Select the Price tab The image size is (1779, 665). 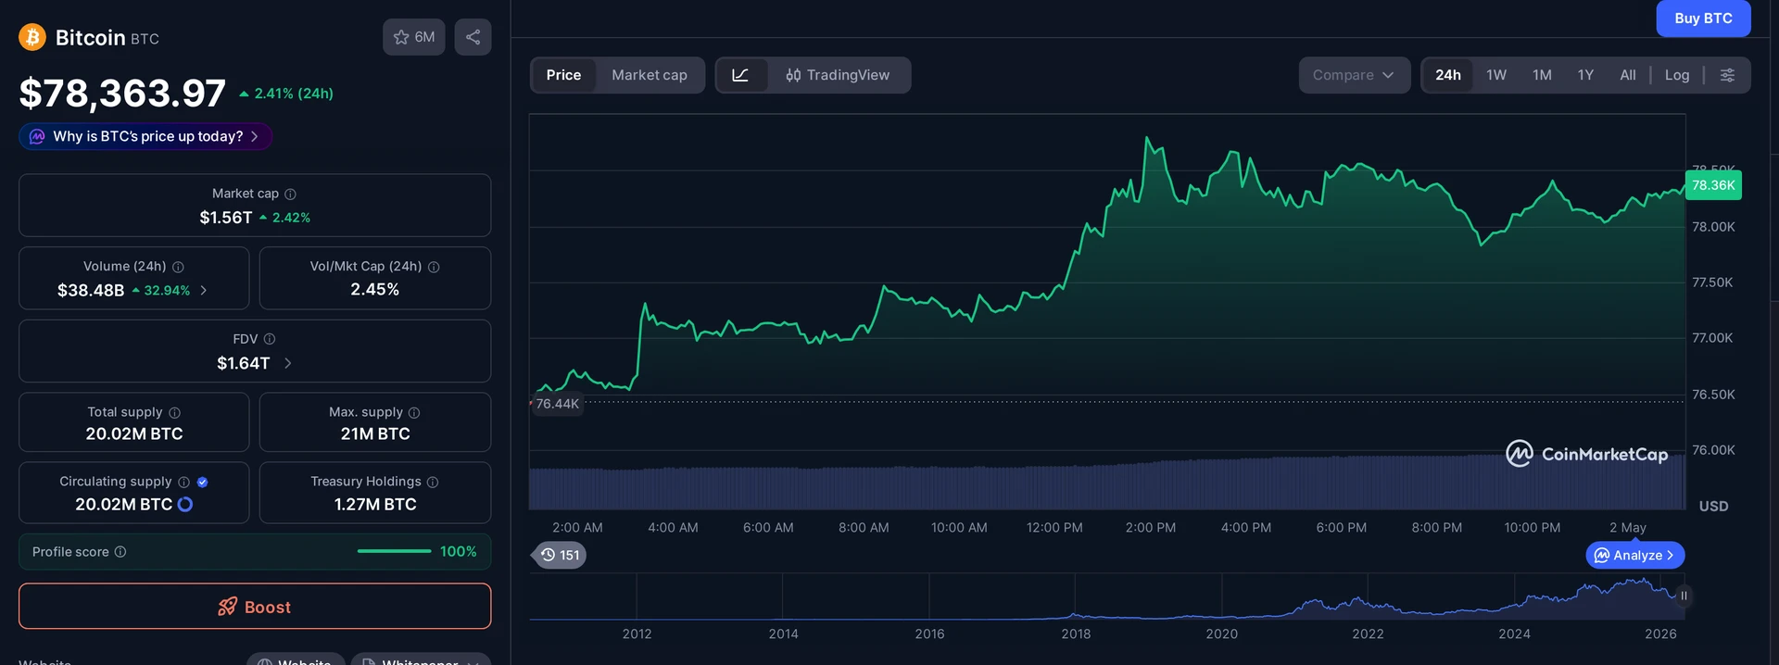[563, 75]
